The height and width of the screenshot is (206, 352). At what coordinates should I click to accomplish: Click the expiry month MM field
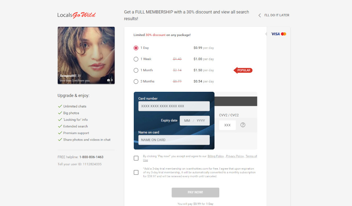(187, 120)
